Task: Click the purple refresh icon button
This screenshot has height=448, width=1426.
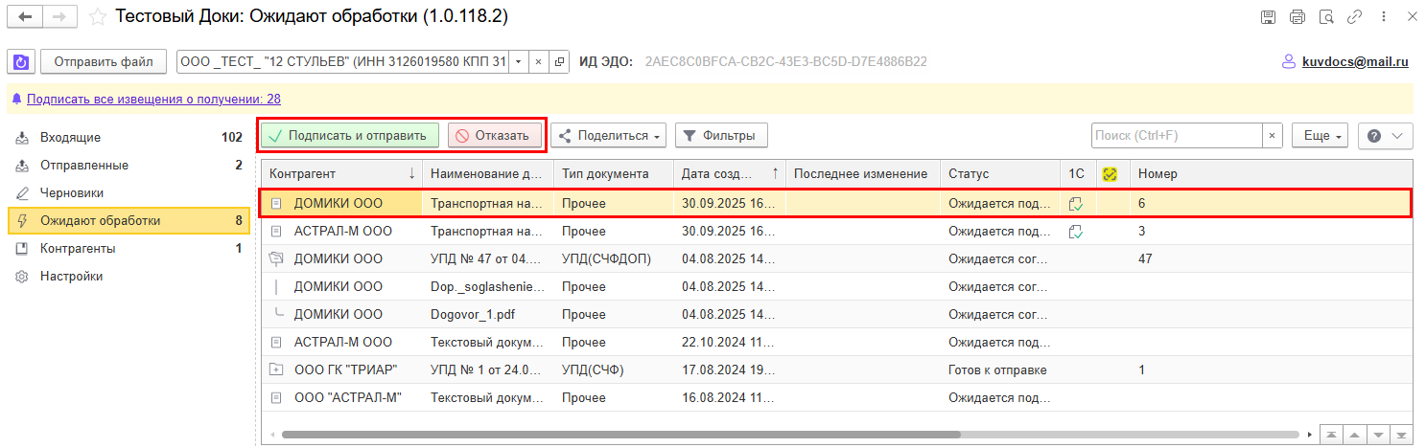Action: tap(20, 62)
